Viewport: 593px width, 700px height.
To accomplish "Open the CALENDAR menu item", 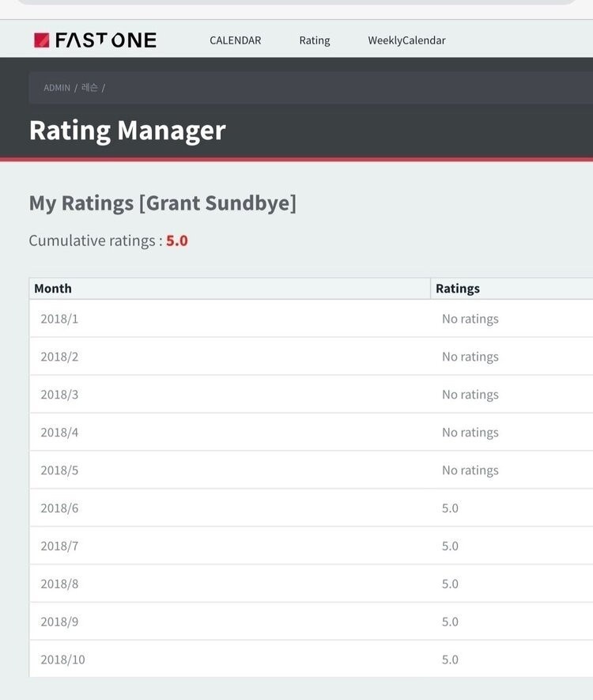I will click(235, 40).
